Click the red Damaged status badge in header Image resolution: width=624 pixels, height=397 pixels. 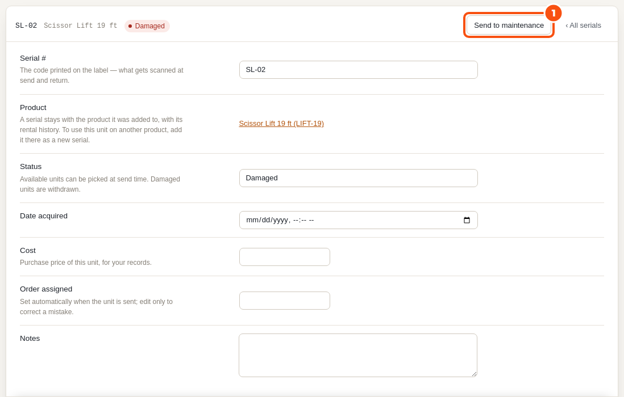click(x=147, y=26)
